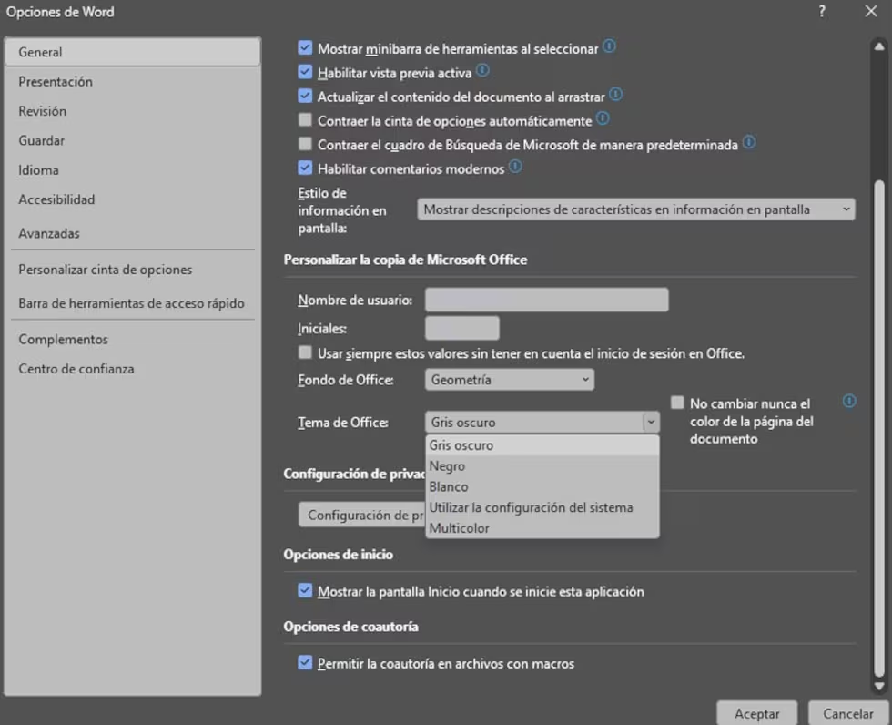Go to Centro de confianza section
The image size is (892, 725).
click(x=76, y=369)
